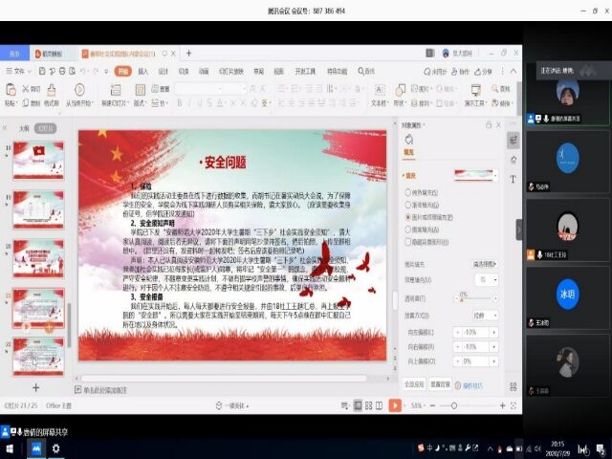
Task: Click the bold B formatting icon
Action: point(178,102)
